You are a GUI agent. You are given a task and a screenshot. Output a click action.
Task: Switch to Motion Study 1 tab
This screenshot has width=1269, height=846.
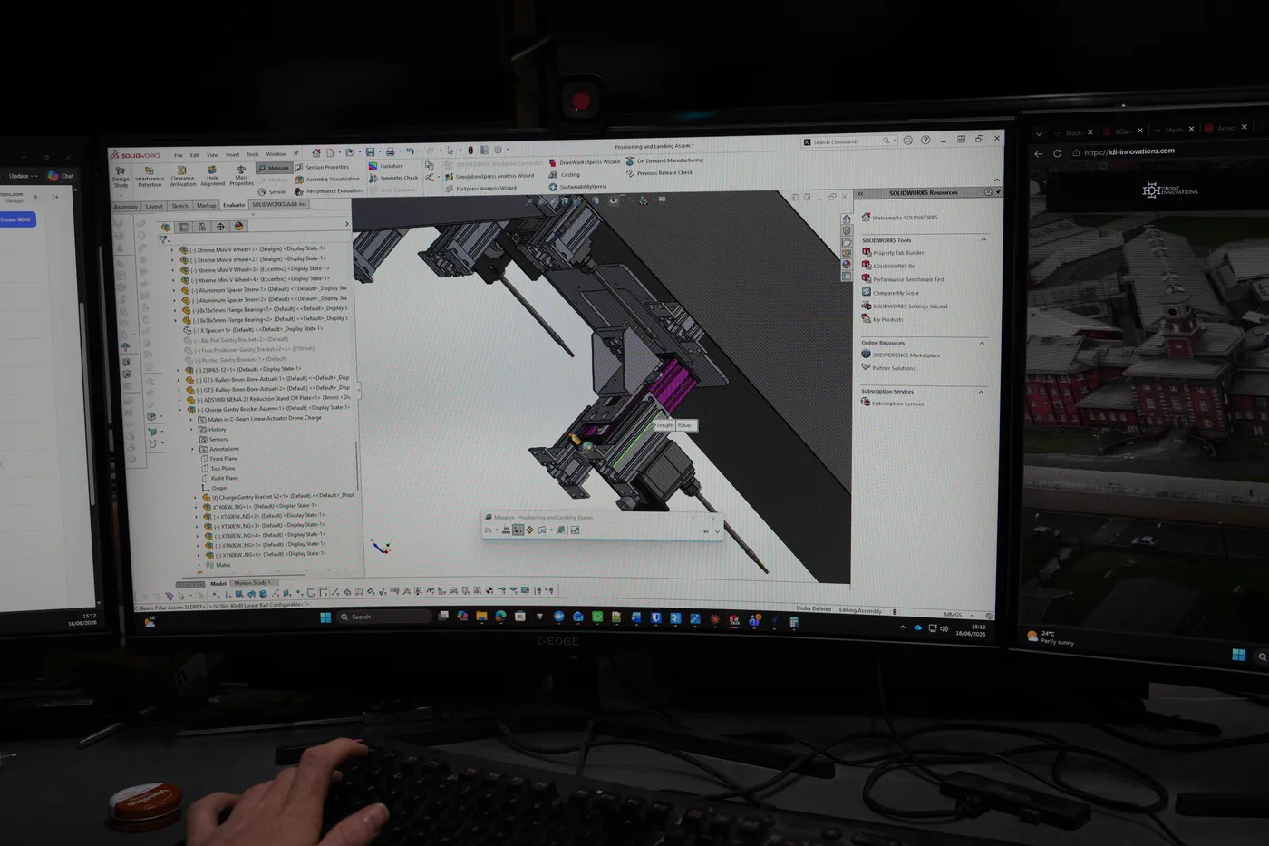tap(252, 583)
